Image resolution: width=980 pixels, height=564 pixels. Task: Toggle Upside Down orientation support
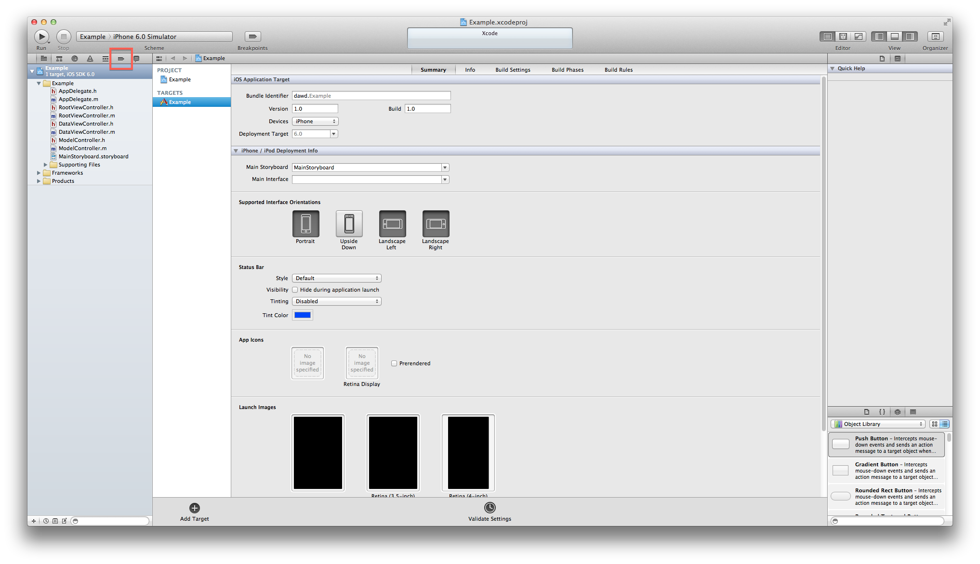point(349,224)
